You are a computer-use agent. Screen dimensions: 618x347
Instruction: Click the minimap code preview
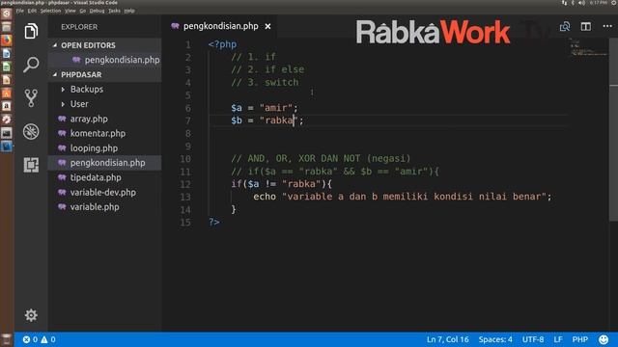pos(589,48)
